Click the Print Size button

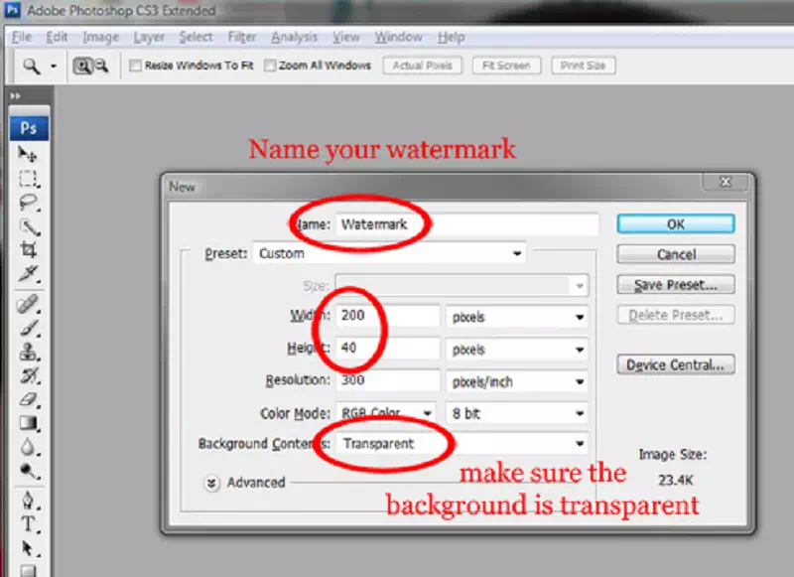click(583, 66)
